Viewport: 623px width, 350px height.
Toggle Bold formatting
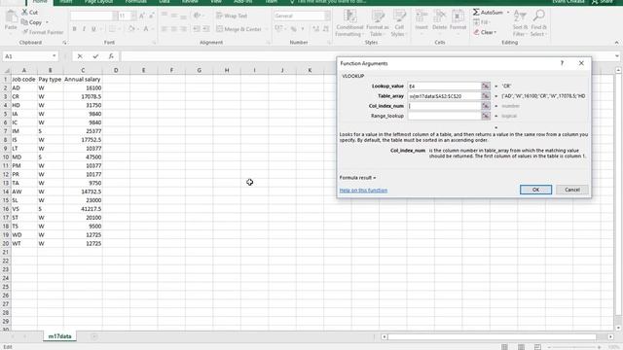click(x=74, y=29)
